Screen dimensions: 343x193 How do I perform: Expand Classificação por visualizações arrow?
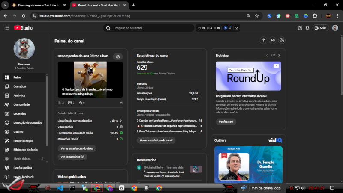pyautogui.click(x=121, y=121)
